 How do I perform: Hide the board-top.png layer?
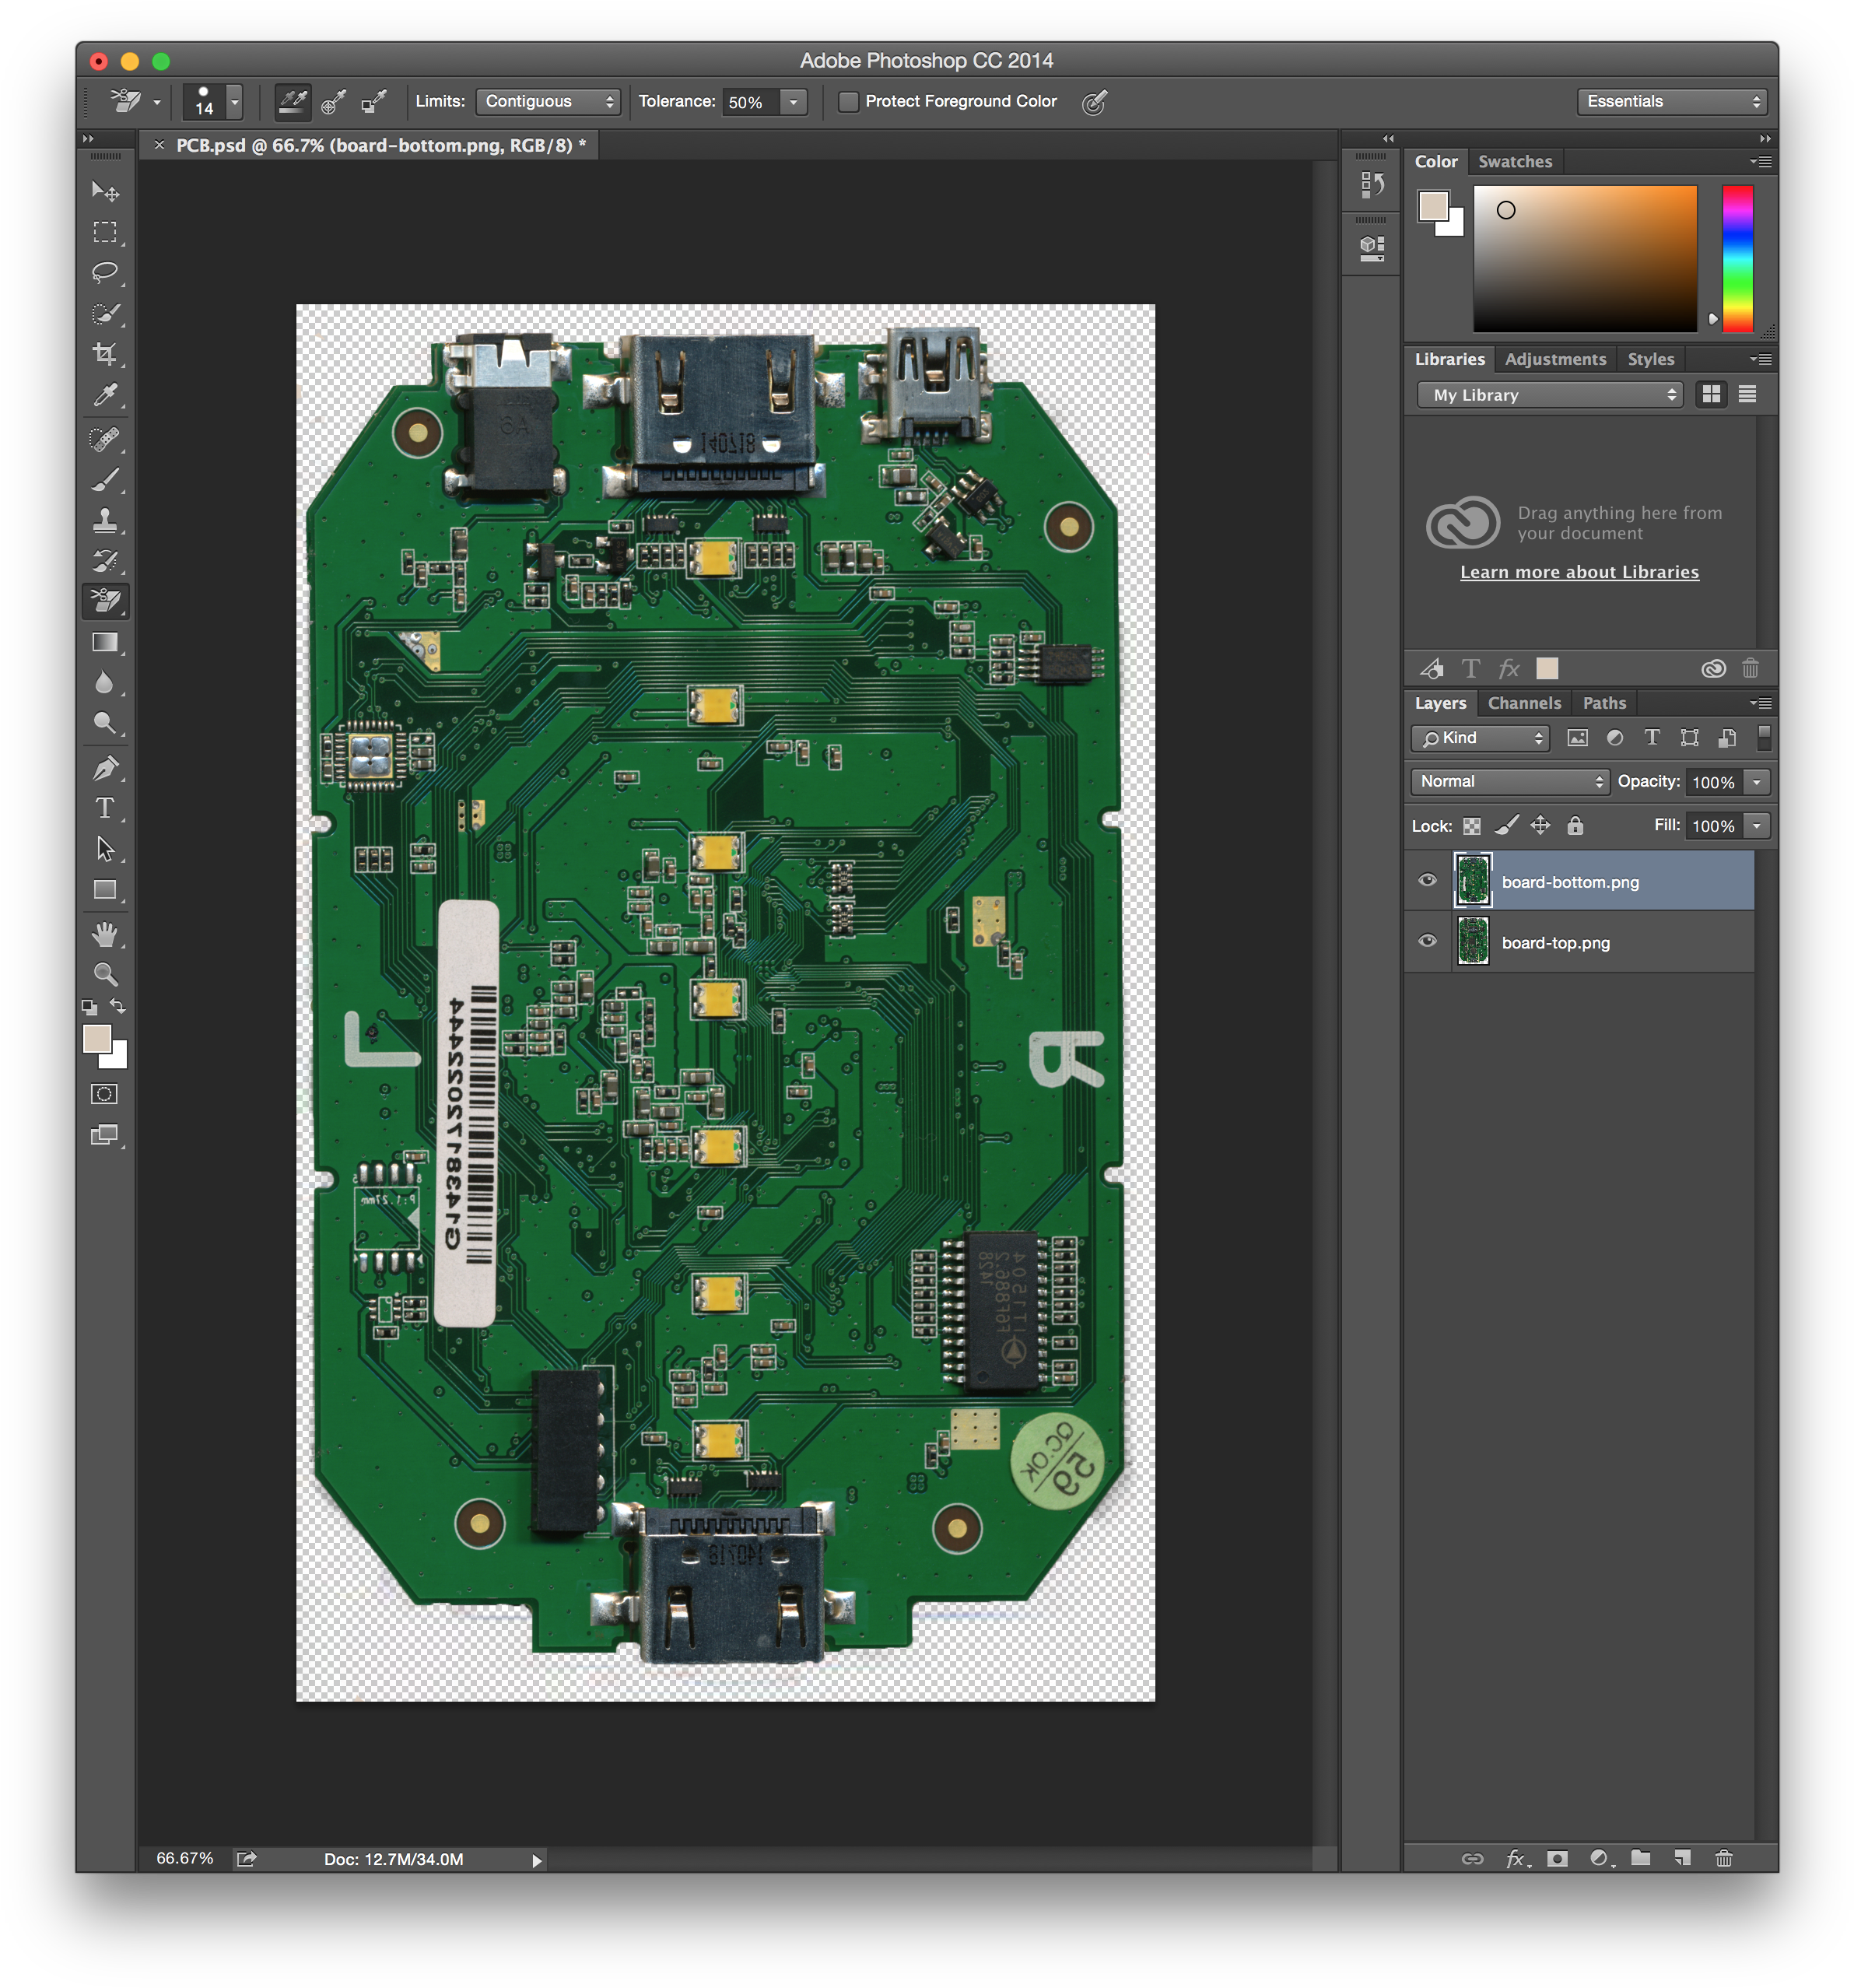[x=1428, y=940]
